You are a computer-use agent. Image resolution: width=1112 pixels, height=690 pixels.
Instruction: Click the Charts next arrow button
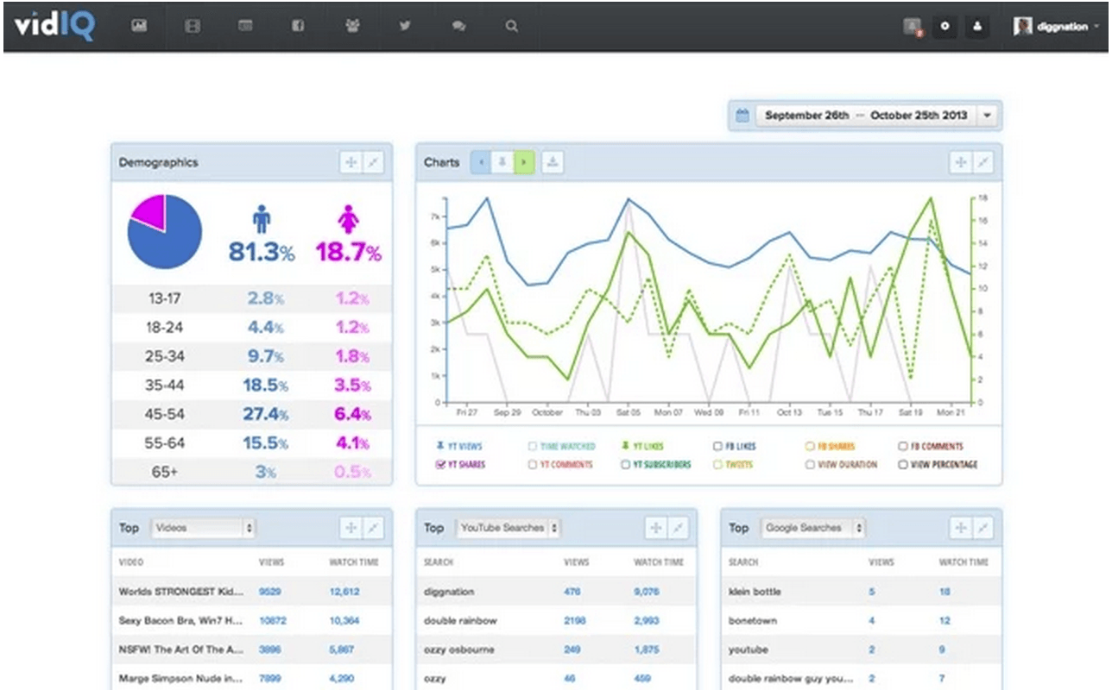pyautogui.click(x=524, y=162)
